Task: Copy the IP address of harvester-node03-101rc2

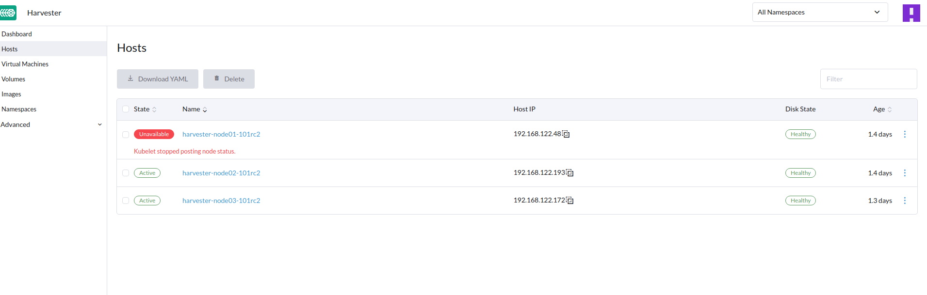Action: 570,200
